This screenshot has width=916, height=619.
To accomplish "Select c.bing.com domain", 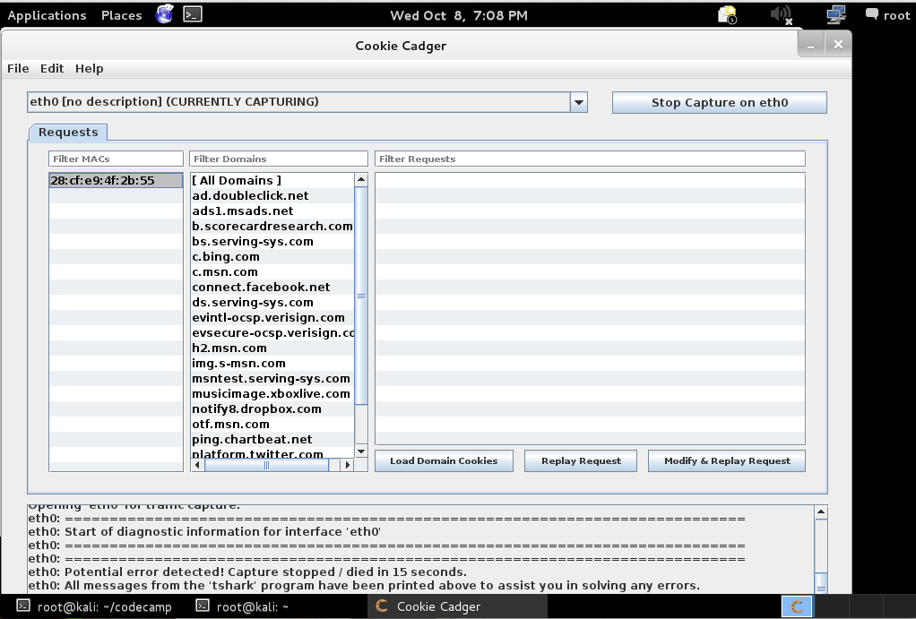I will coord(272,256).
